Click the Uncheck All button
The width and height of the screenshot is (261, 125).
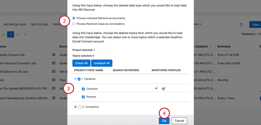click(102, 63)
